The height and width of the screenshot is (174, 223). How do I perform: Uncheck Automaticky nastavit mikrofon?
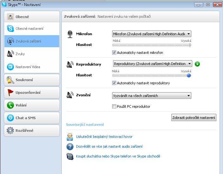[114, 53]
